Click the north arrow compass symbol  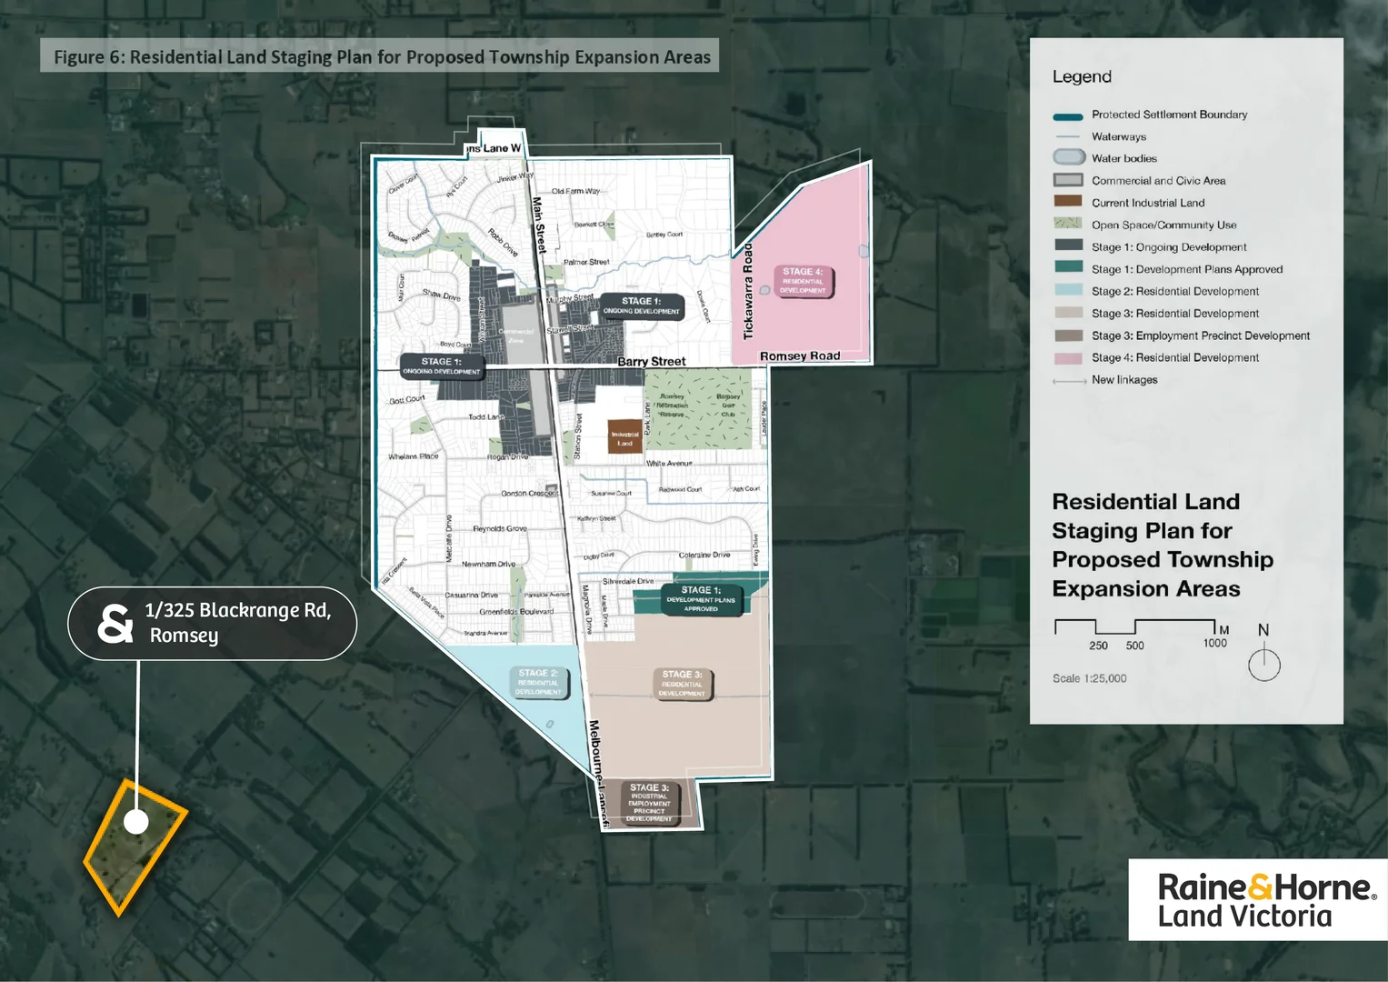[1263, 664]
